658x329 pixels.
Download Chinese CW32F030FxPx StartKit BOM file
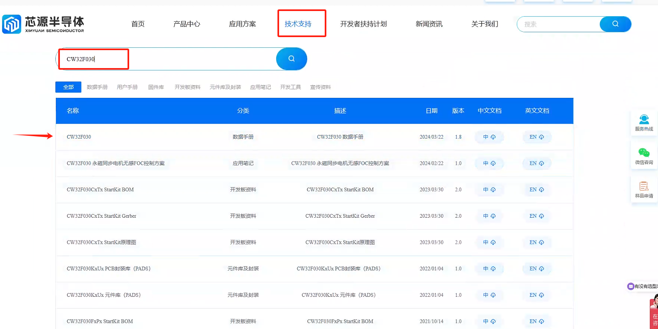coord(489,321)
